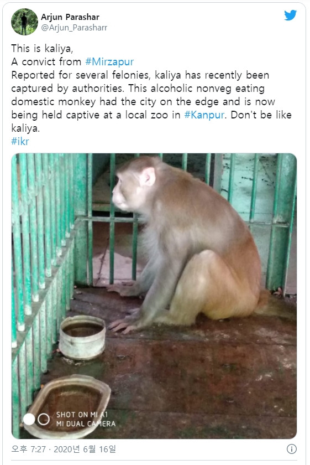The image size is (310, 465).
Task: Click the Arjun Parashar display name
Action: click(70, 17)
